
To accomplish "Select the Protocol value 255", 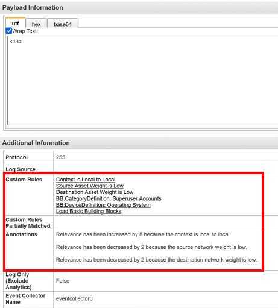I will click(x=60, y=157).
